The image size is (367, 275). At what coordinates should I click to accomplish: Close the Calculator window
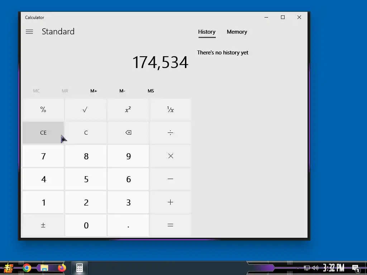pyautogui.click(x=299, y=17)
